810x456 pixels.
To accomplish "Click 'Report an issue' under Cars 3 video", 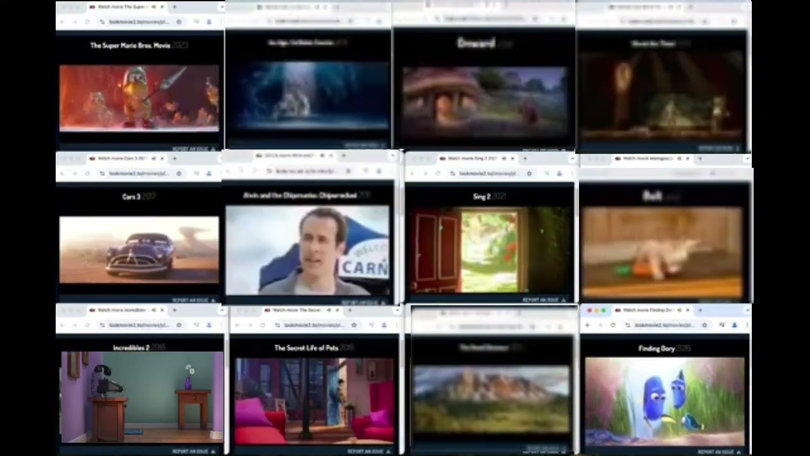I will pyautogui.click(x=194, y=300).
